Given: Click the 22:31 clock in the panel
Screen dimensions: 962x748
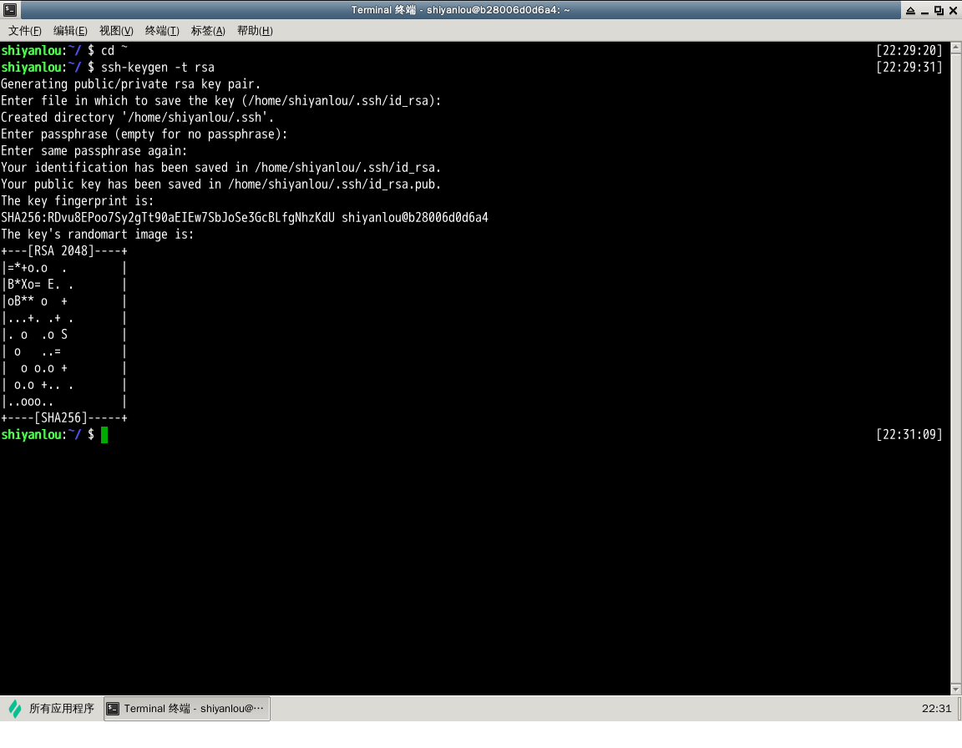Looking at the screenshot, I should (x=936, y=709).
